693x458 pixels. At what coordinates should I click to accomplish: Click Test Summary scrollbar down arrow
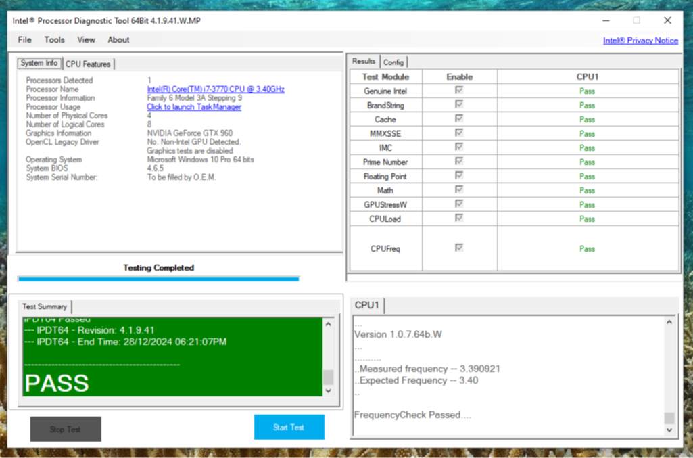click(328, 390)
